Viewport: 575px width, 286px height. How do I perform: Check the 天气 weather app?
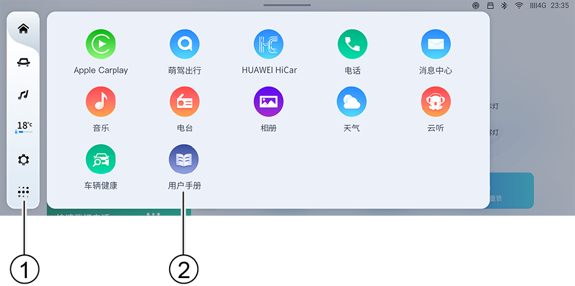pyautogui.click(x=352, y=102)
